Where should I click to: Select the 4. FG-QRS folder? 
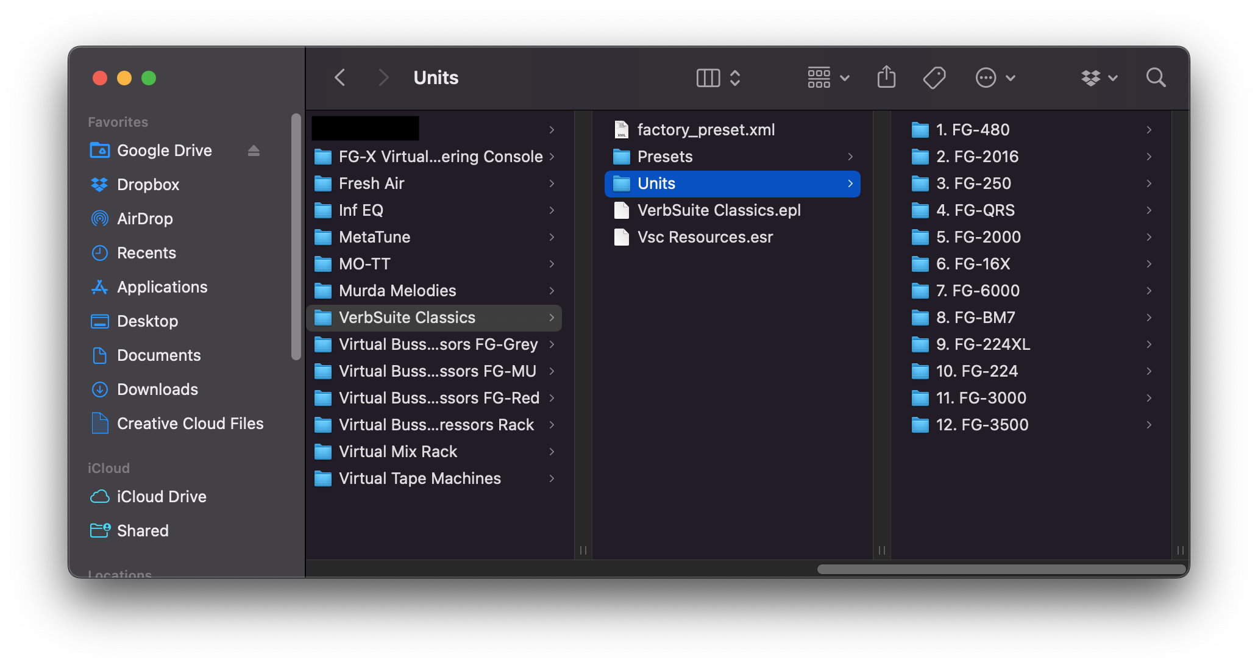[1031, 210]
